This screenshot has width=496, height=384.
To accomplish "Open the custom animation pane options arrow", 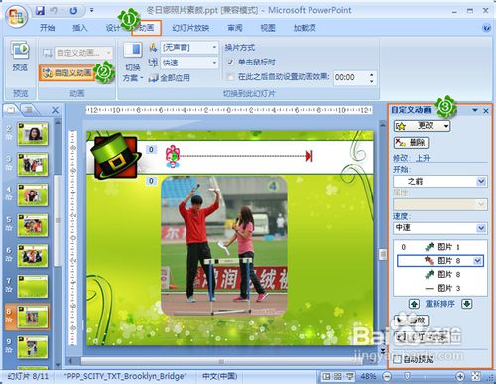I will (x=475, y=110).
